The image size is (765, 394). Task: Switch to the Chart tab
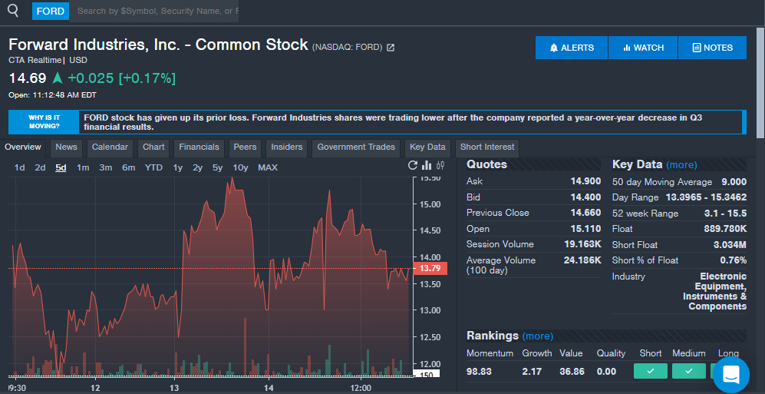(153, 147)
